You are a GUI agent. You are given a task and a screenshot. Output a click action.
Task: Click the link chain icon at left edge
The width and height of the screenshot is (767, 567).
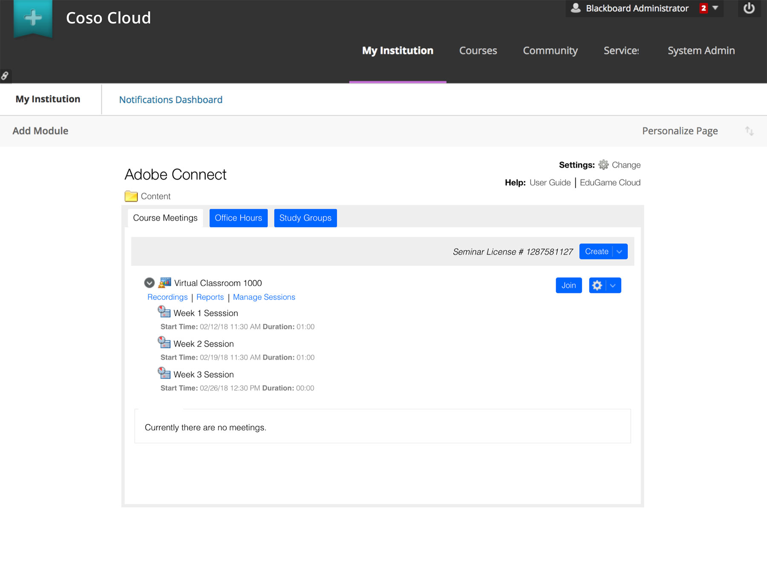click(5, 76)
